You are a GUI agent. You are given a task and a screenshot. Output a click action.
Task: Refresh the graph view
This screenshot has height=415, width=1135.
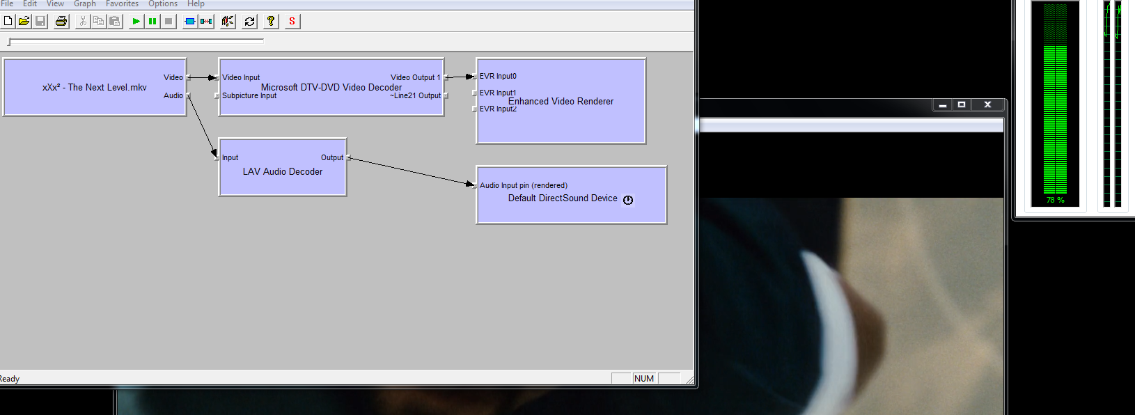coord(249,22)
